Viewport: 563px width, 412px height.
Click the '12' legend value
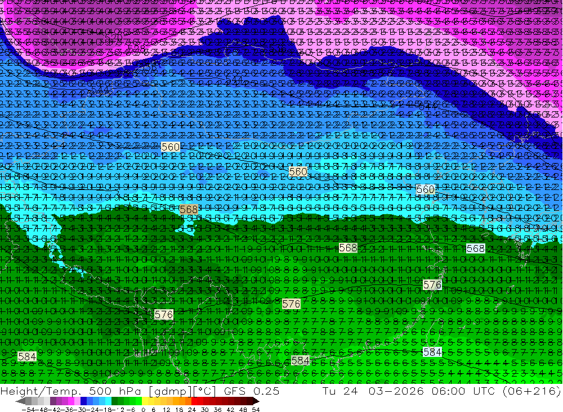pos(166,410)
